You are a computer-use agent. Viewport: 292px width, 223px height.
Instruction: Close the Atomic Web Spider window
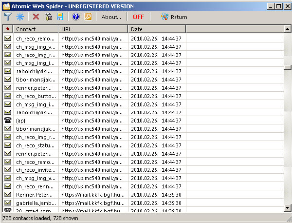coord(288,6)
